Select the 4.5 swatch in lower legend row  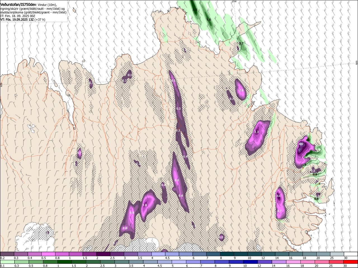coord(164,262)
